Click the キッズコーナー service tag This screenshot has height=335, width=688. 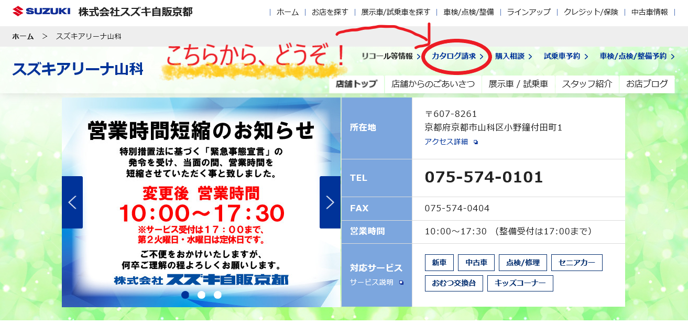(x=520, y=284)
